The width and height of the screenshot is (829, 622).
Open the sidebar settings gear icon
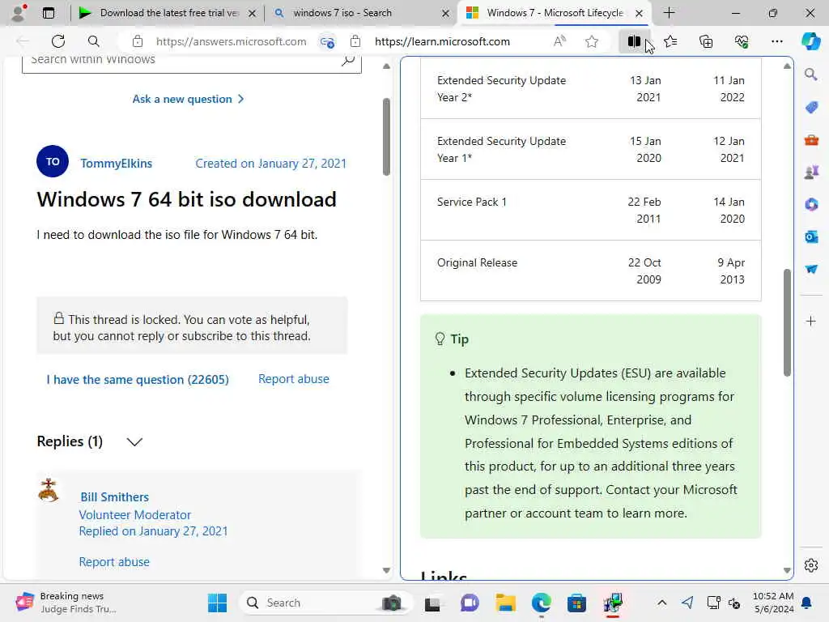tap(811, 565)
